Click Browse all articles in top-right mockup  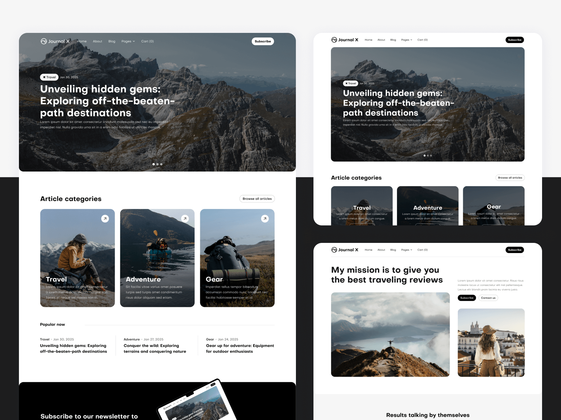[x=510, y=178]
